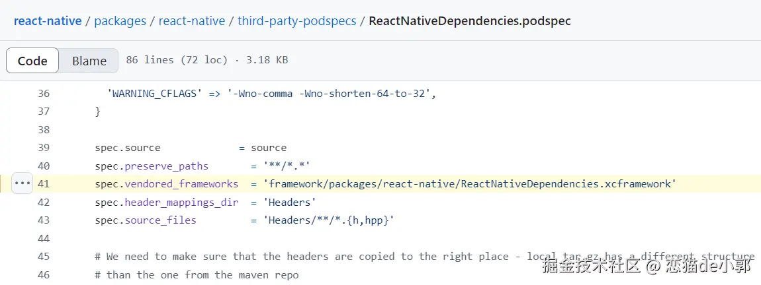Click the comment 'than the one from the maven repo'
761x285 pixels.
click(x=197, y=275)
